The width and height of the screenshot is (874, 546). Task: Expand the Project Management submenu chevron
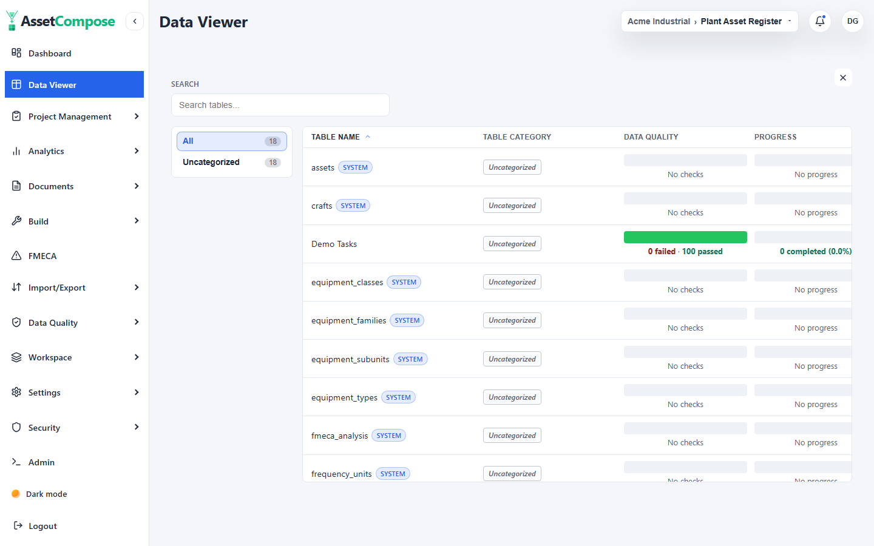[x=137, y=116]
